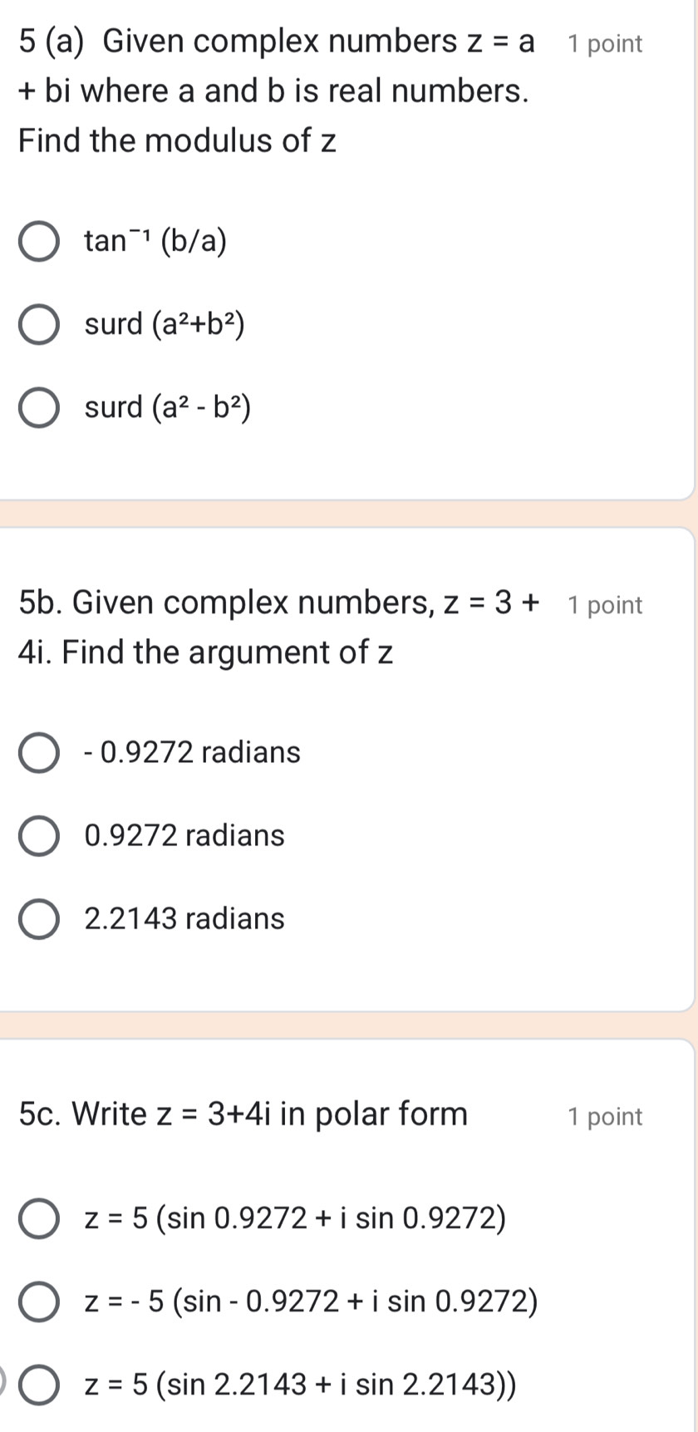Click the question 5 (a) modulus heading text
Image resolution: width=698 pixels, height=1432 pixels.
tap(274, 91)
